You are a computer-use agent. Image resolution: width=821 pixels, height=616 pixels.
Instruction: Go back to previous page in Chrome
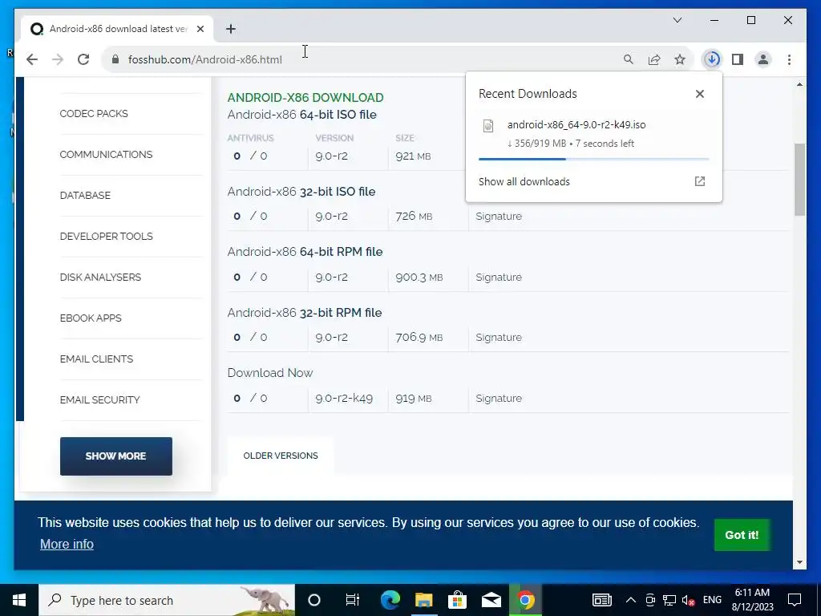click(x=32, y=59)
